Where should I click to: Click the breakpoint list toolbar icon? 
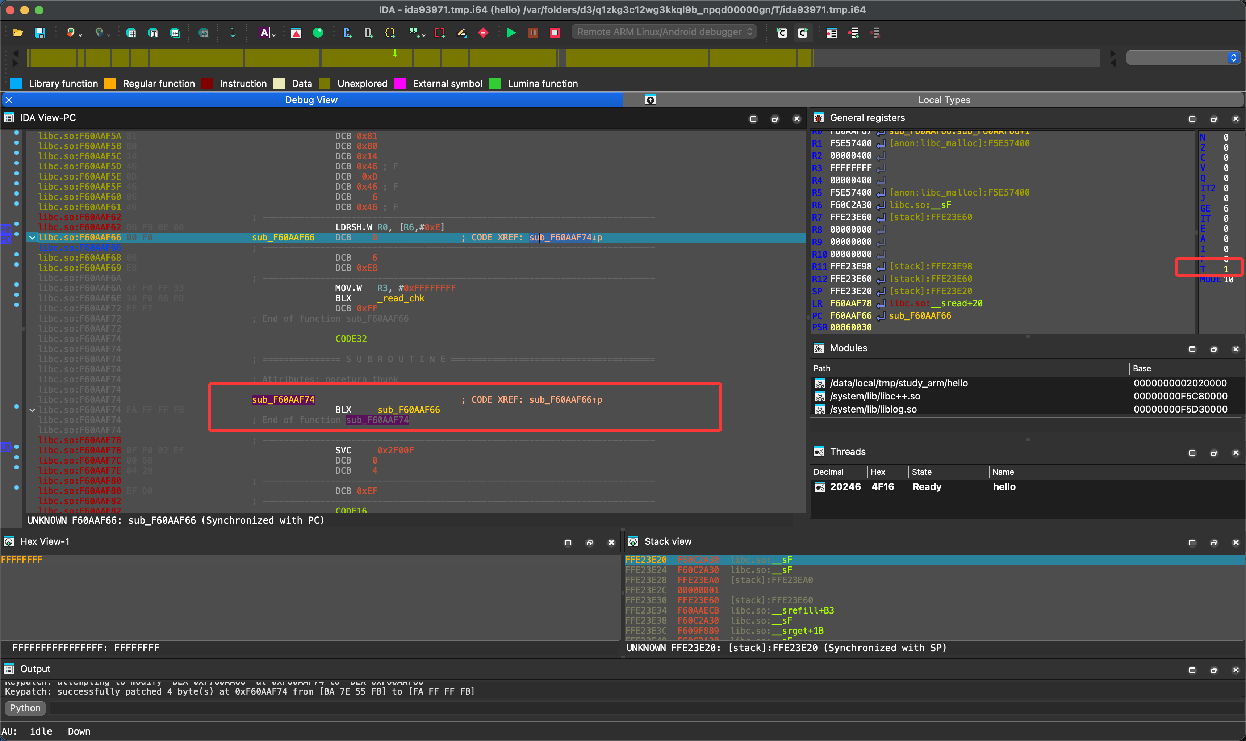[832, 33]
